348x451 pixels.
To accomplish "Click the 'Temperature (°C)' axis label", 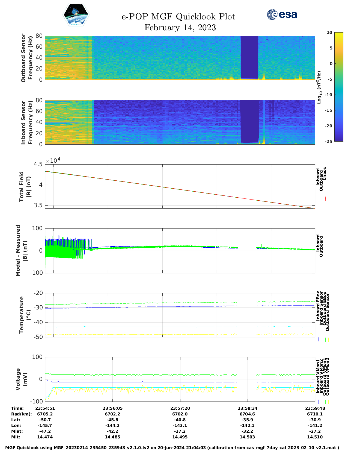I will tap(25, 315).
